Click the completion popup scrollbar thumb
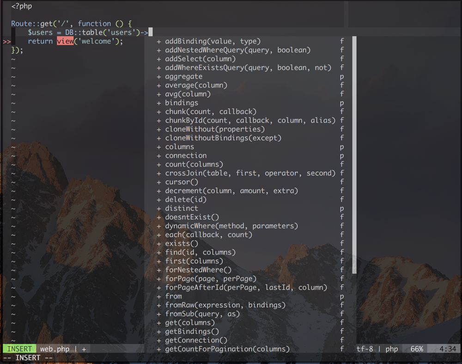Screen dimensions: 462x364 pyautogui.click(x=354, y=155)
